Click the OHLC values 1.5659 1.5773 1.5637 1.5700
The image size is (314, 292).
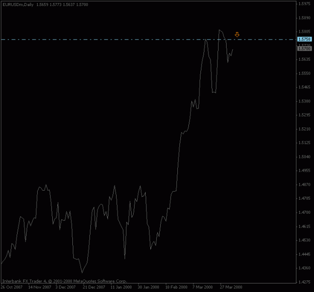pos(62,5)
